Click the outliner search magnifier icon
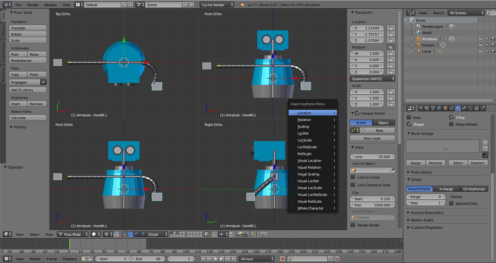Viewport: 496px width, 263px height. pyautogui.click(x=490, y=13)
